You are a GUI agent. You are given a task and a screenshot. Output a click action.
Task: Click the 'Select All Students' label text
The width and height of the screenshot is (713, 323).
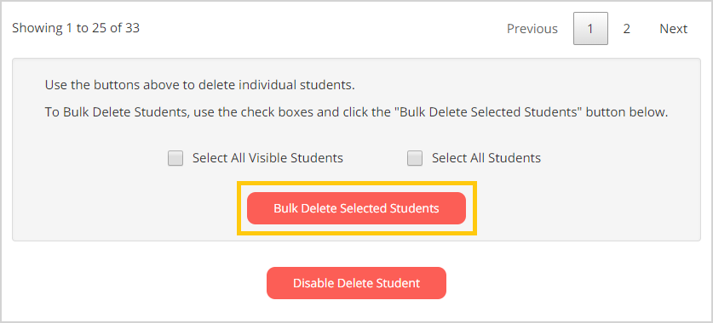[486, 158]
